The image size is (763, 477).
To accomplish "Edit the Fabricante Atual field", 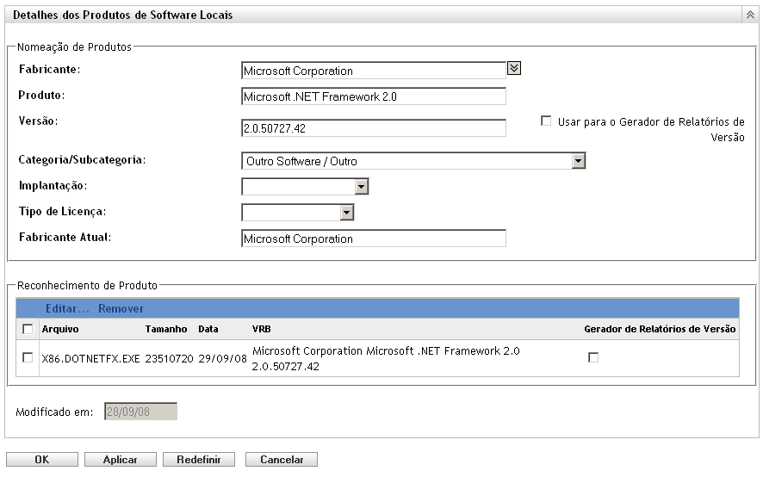I will [374, 238].
